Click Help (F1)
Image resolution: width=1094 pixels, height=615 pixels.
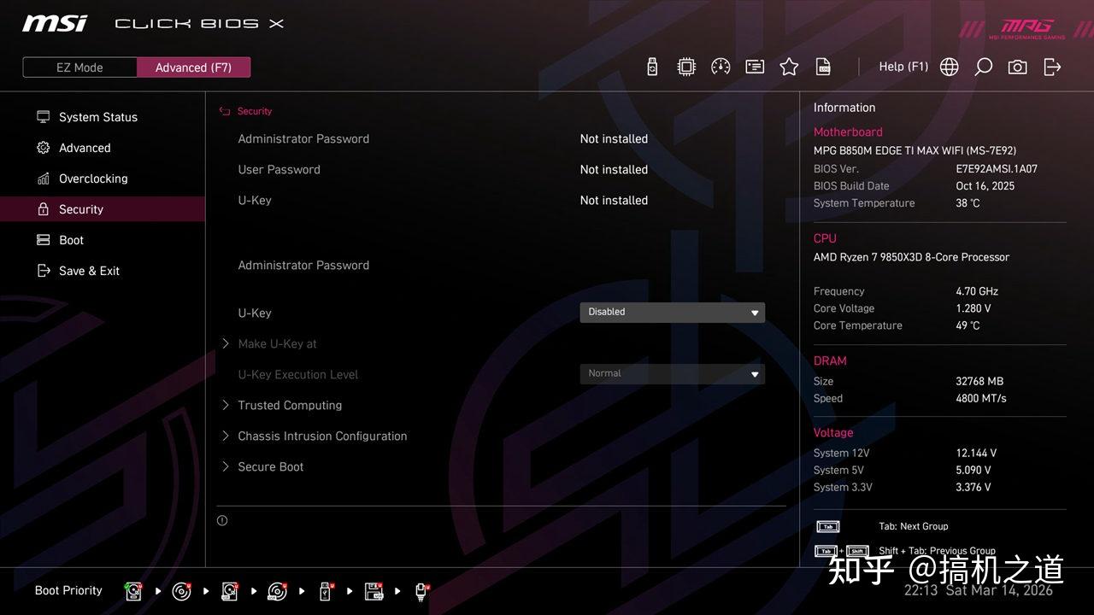pos(903,67)
